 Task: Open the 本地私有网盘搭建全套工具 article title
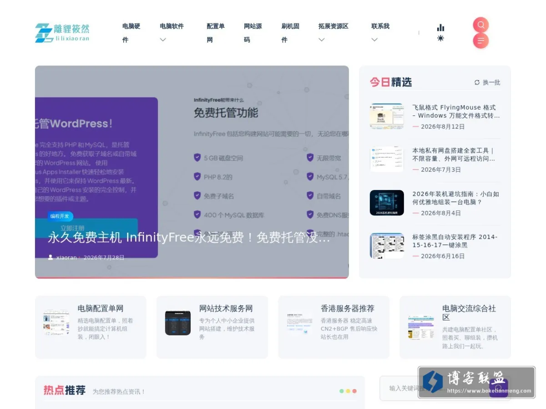point(454,155)
